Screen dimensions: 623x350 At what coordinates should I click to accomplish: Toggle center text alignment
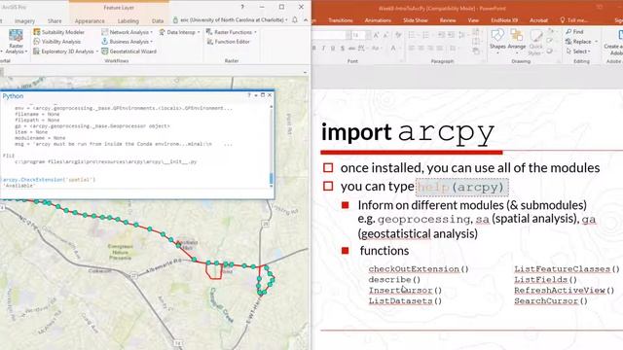tap(421, 48)
